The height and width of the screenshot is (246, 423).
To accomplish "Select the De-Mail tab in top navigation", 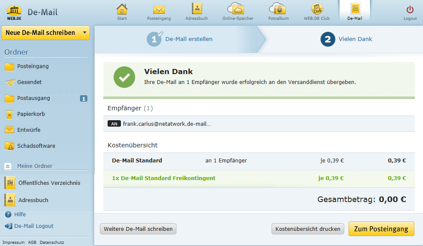I will click(x=355, y=11).
